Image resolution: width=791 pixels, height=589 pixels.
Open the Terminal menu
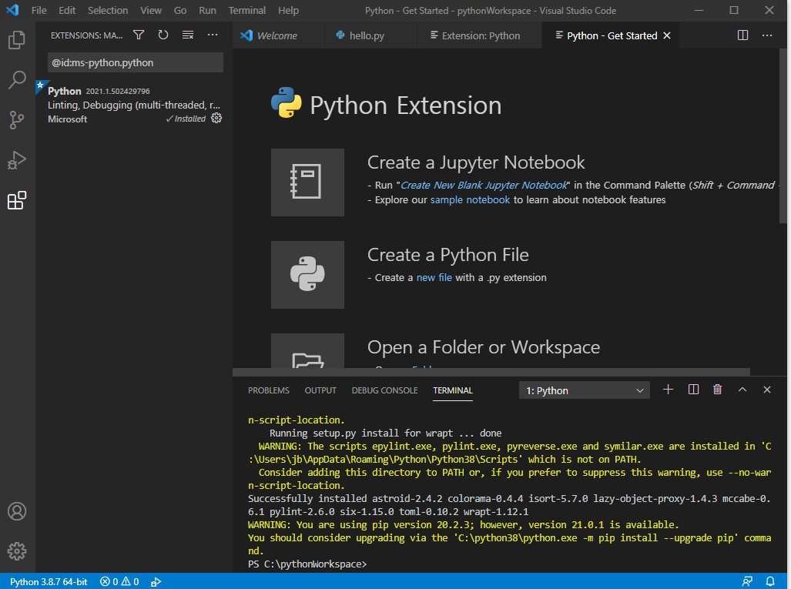[246, 10]
